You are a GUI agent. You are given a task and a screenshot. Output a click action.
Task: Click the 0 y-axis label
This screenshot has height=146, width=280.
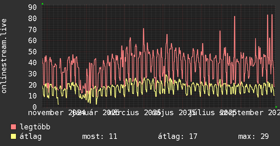(x=35, y=107)
